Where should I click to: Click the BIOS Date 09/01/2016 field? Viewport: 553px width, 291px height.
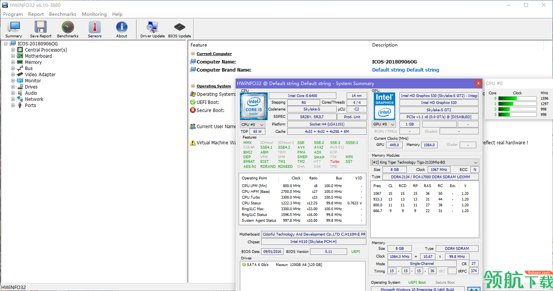272,251
